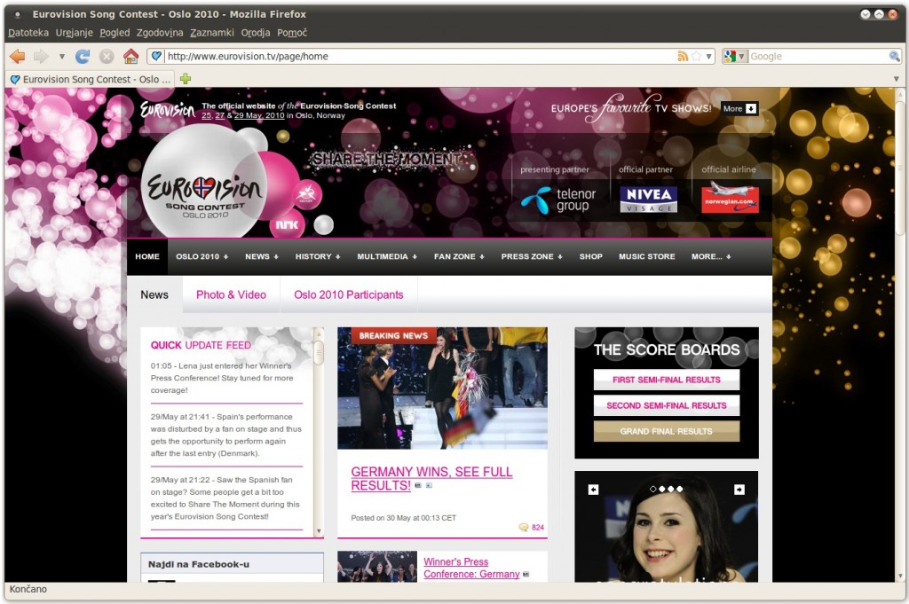Expand the NEWS navigation menu
909x604 pixels.
[x=262, y=256]
